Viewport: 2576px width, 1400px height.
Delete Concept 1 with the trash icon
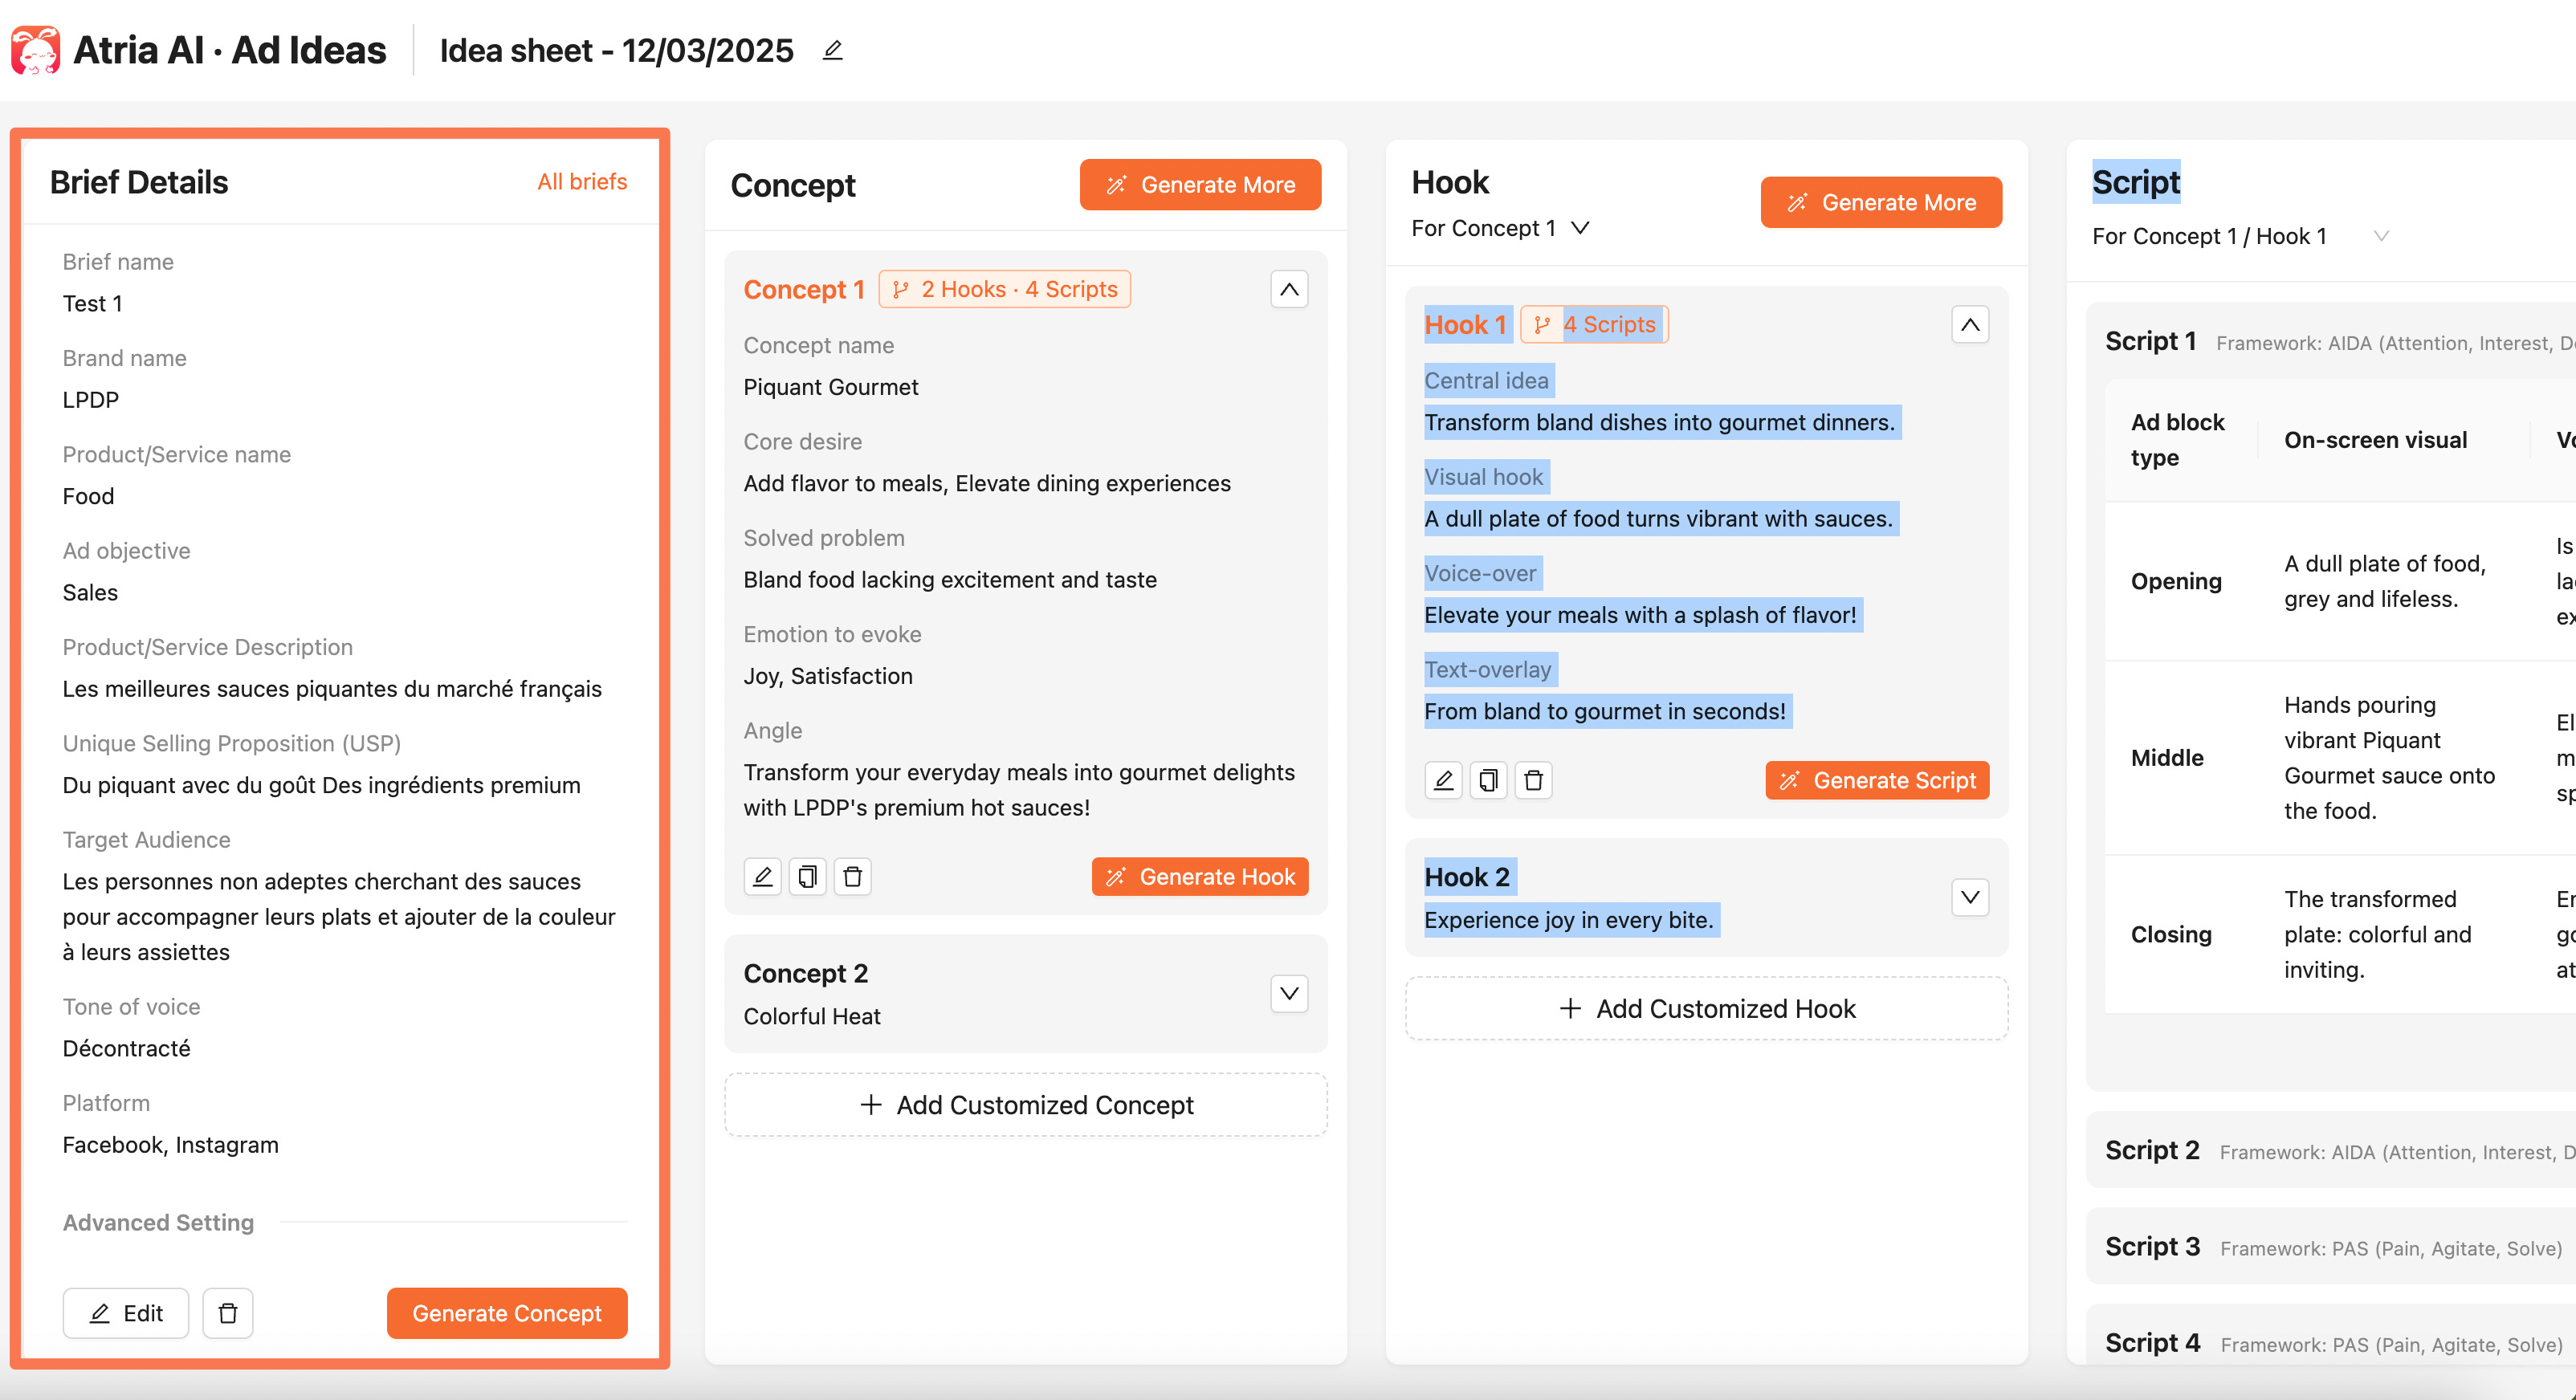(852, 876)
